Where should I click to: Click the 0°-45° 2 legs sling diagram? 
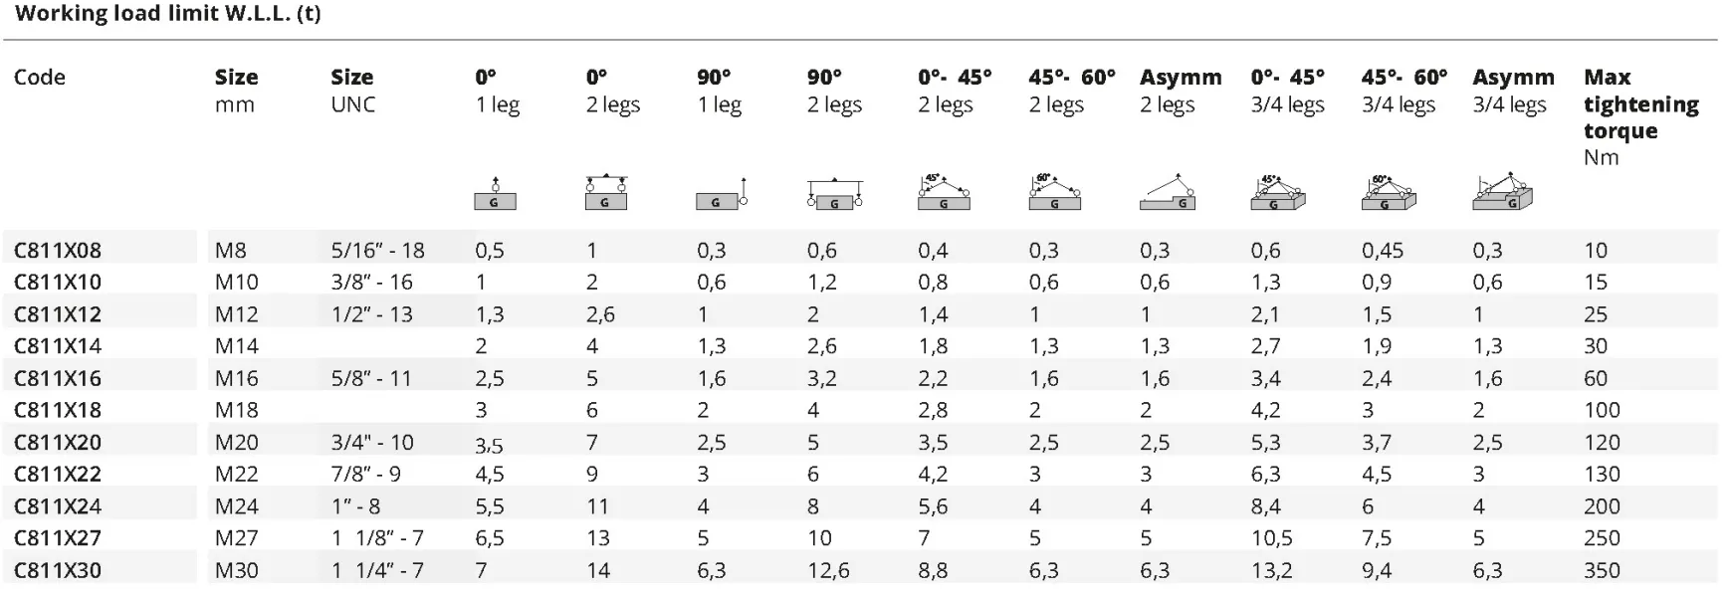point(944,192)
